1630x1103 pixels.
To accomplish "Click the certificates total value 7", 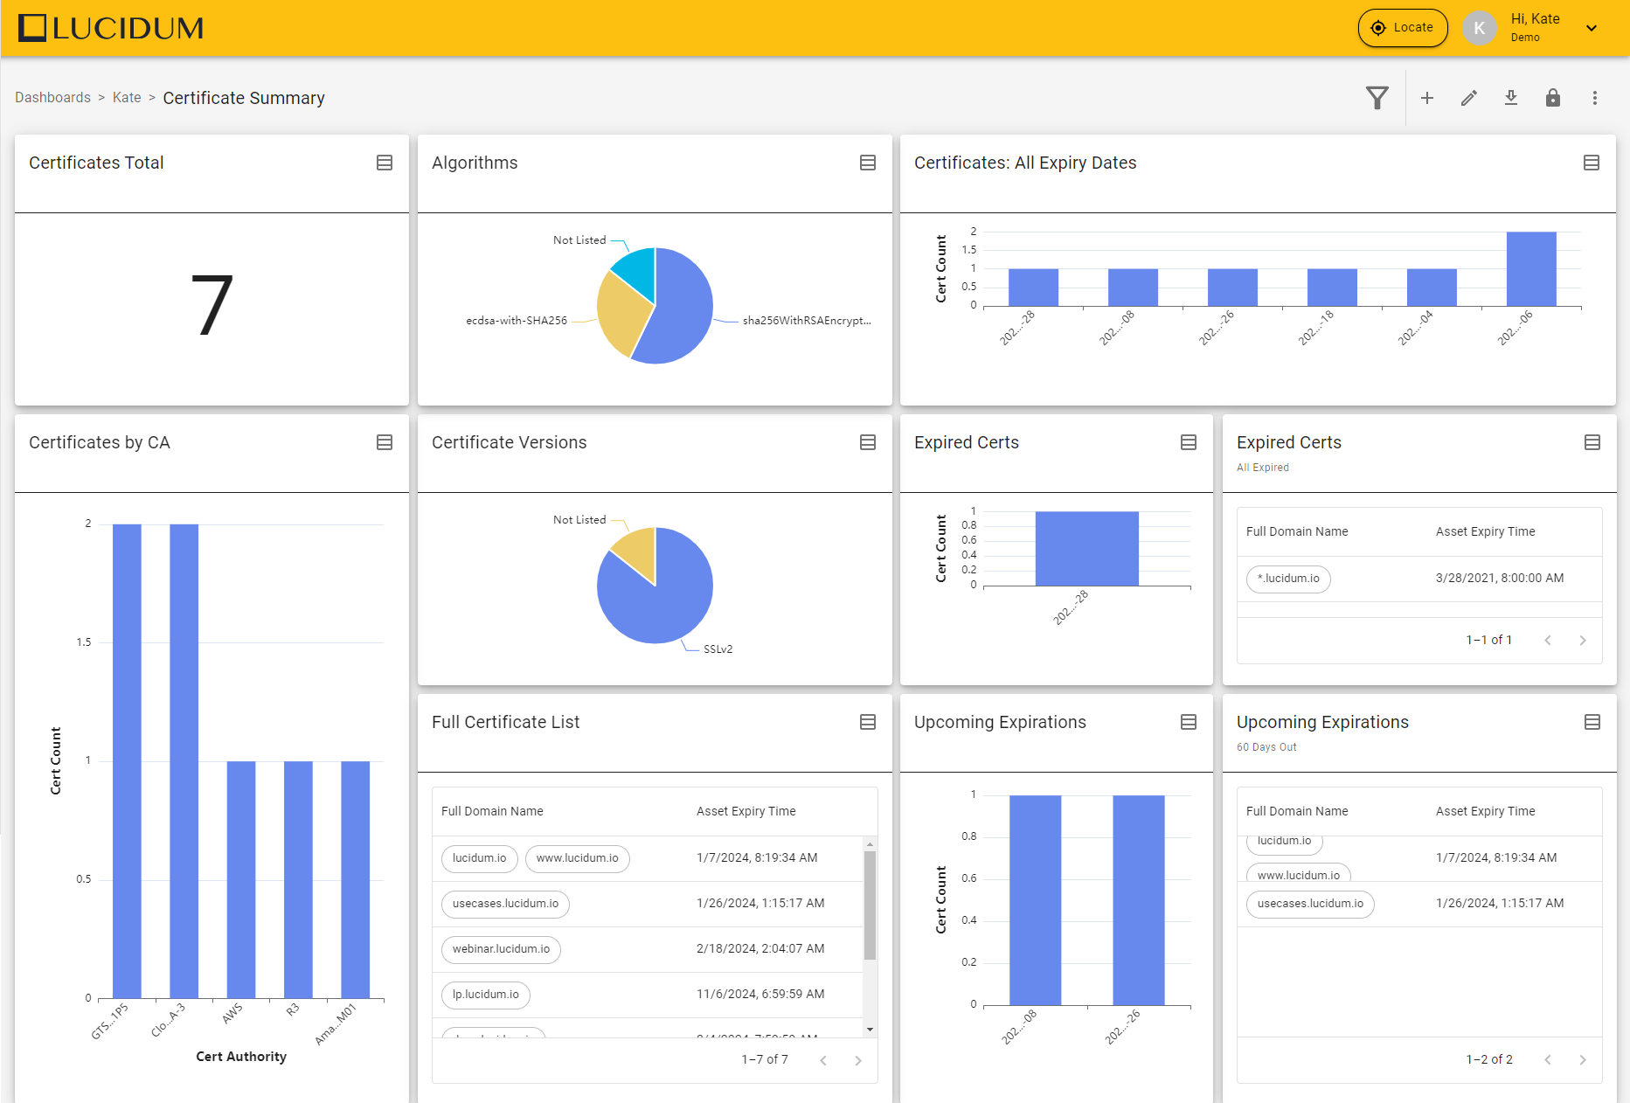I will [212, 305].
